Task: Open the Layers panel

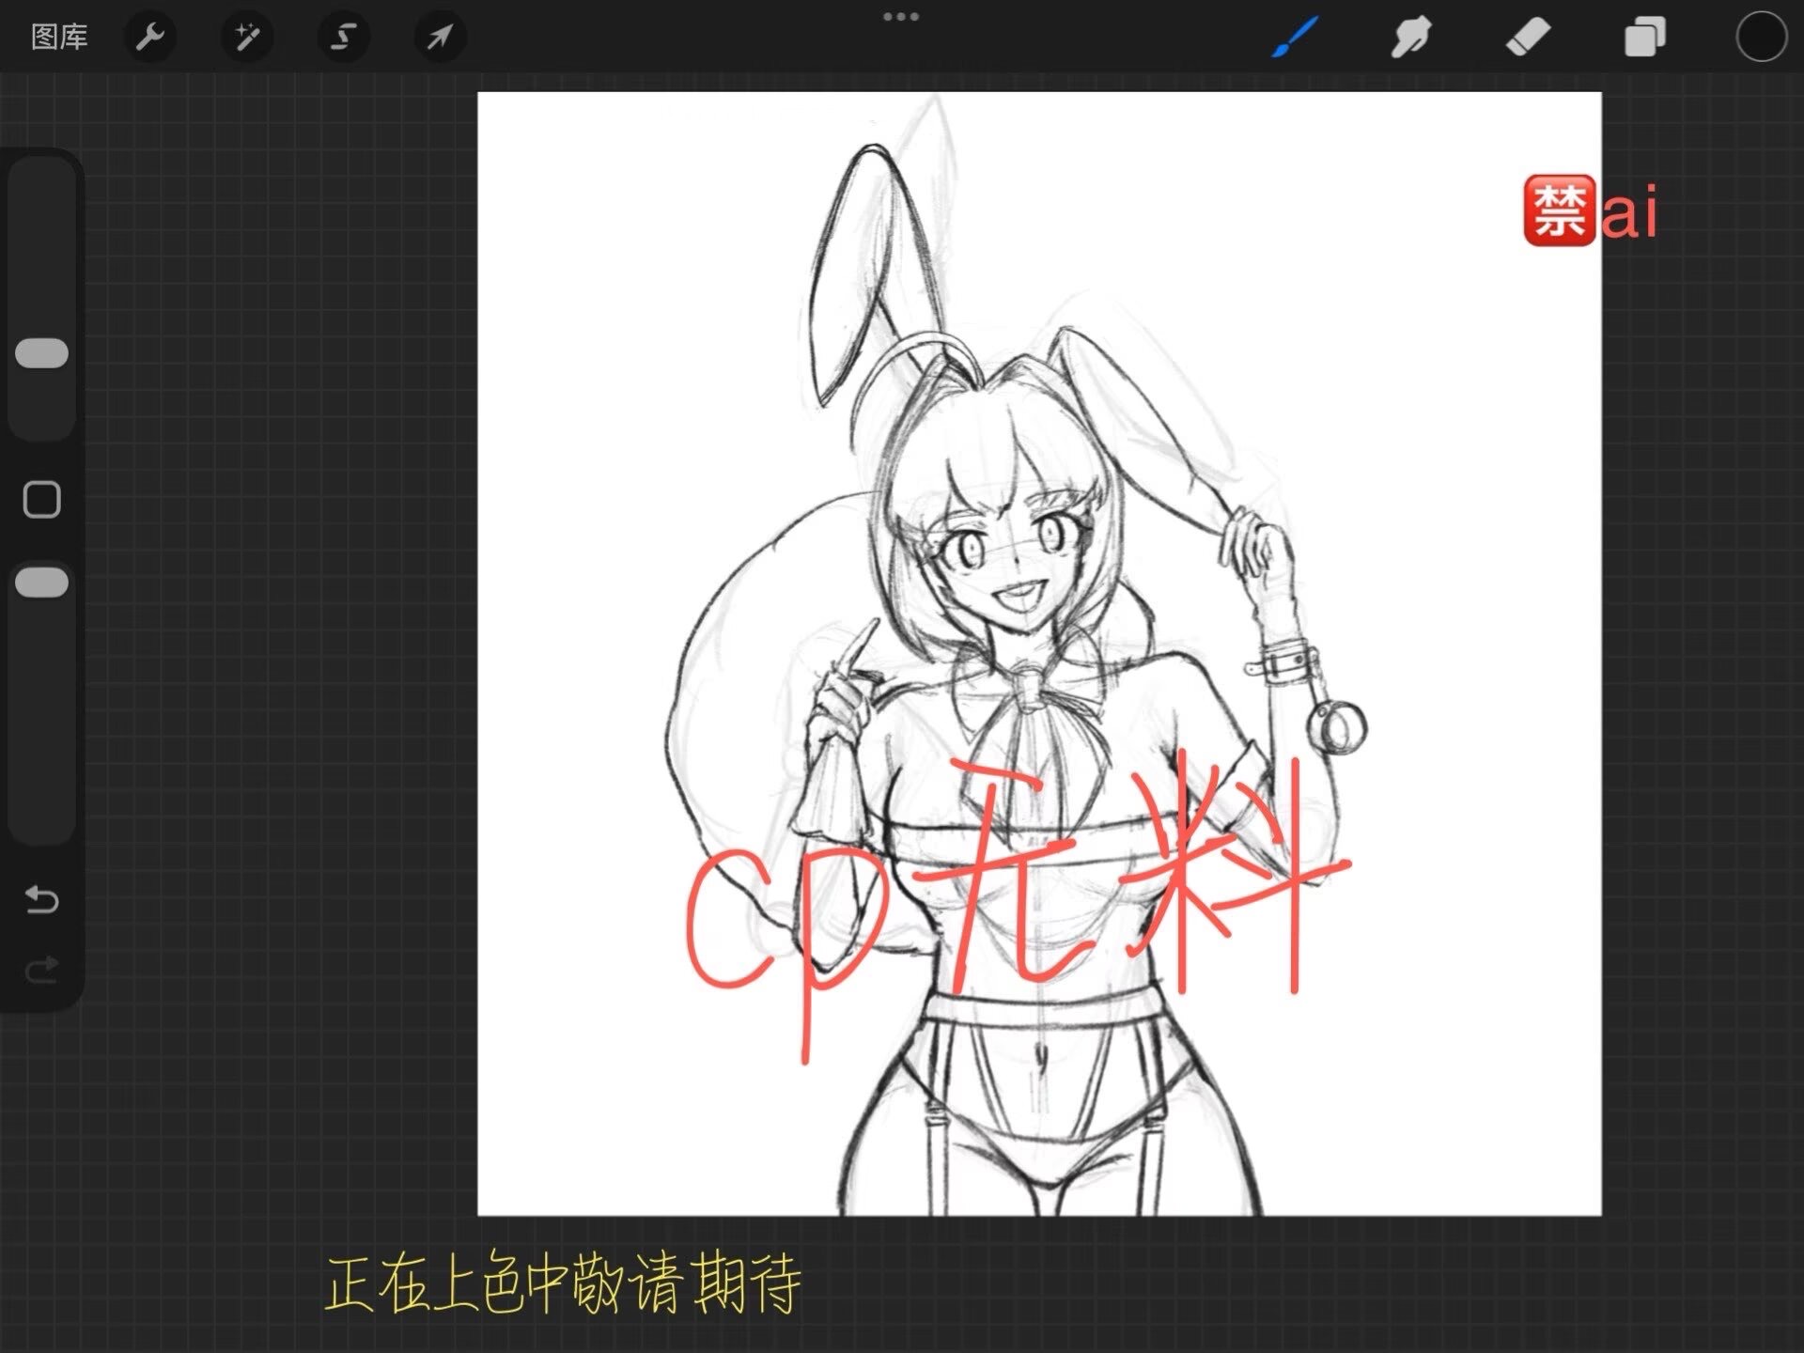Action: [1644, 38]
